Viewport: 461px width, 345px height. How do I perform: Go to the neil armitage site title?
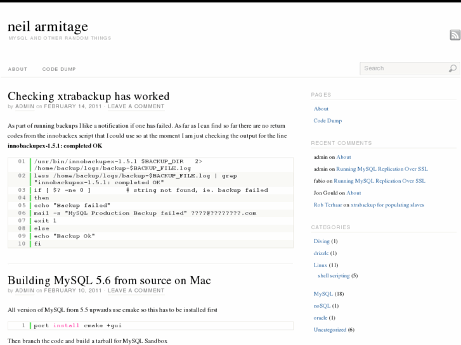[x=48, y=26]
